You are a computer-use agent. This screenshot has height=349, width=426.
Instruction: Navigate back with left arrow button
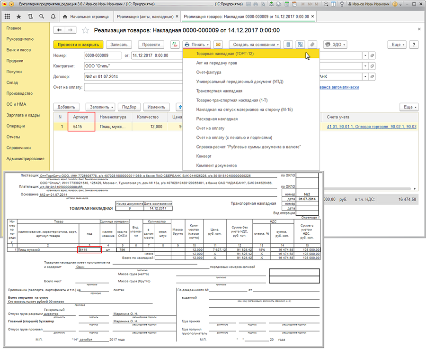coord(60,30)
